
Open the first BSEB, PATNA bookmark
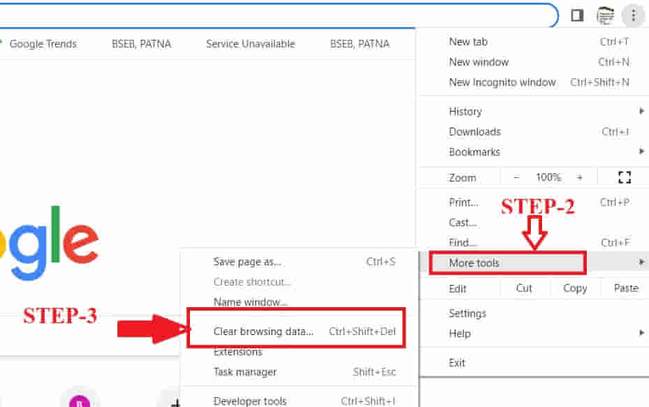point(141,44)
